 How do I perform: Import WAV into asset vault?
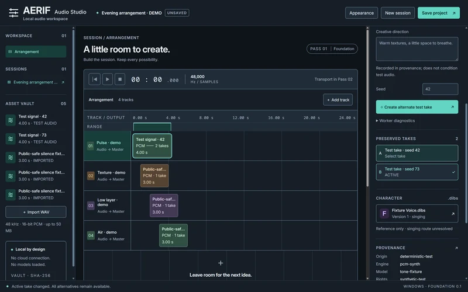pos(36,212)
